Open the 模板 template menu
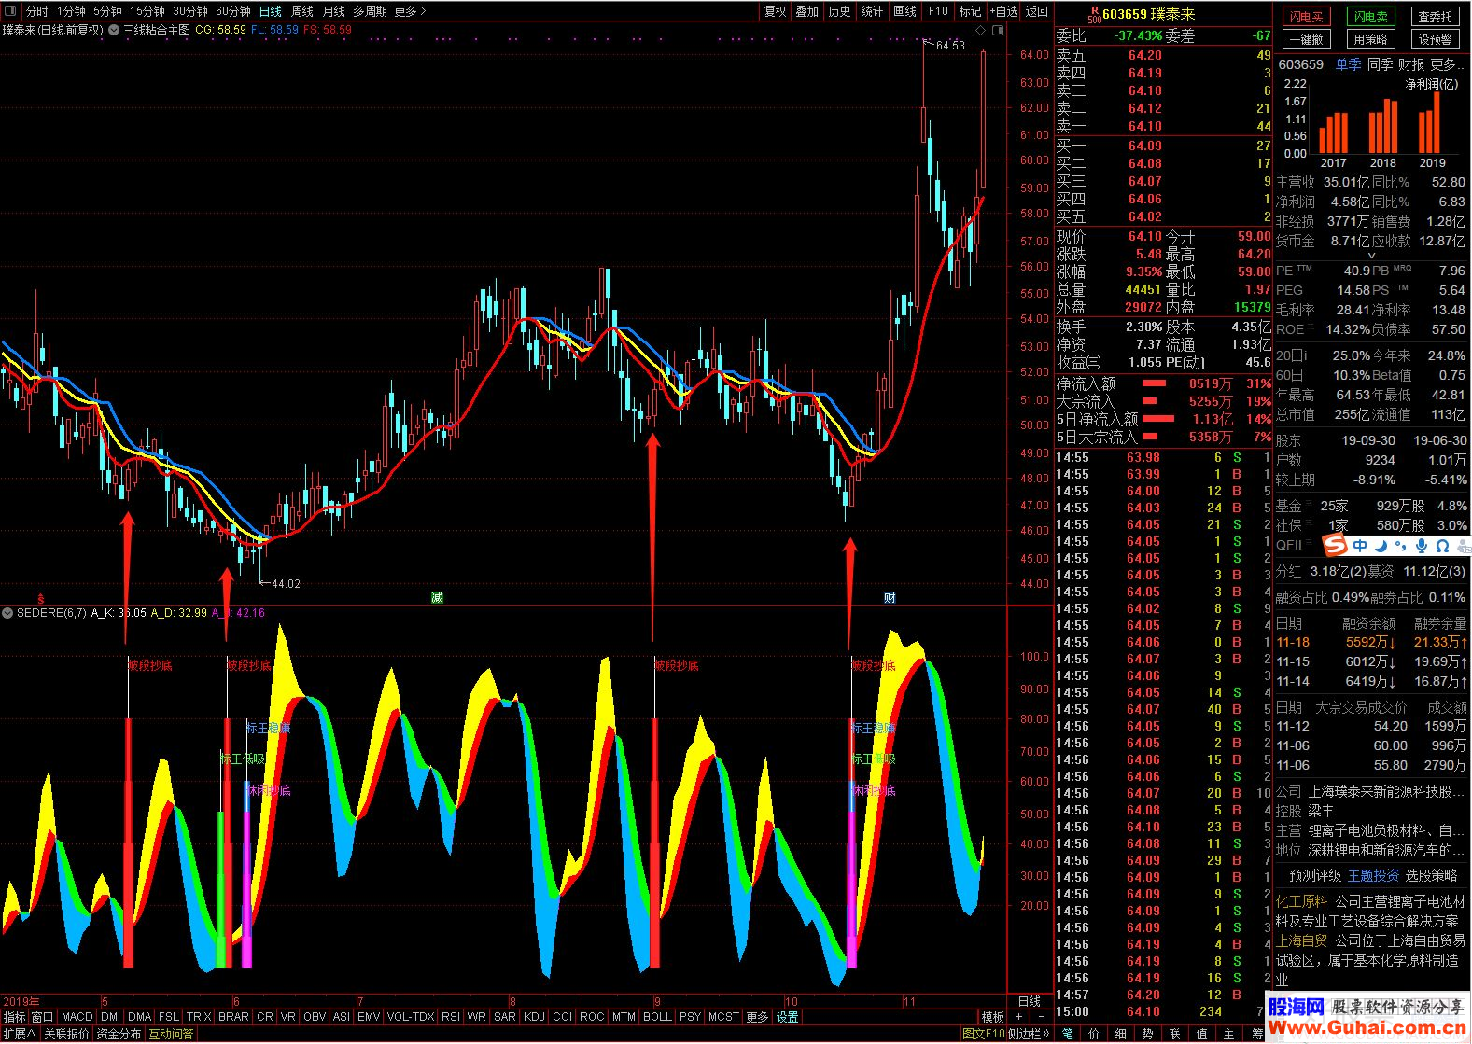Image resolution: width=1472 pixels, height=1044 pixels. 992,1017
